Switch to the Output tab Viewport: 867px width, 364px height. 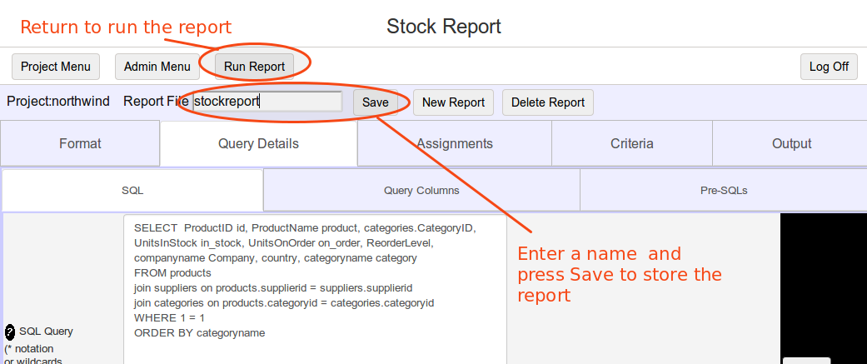click(x=791, y=144)
